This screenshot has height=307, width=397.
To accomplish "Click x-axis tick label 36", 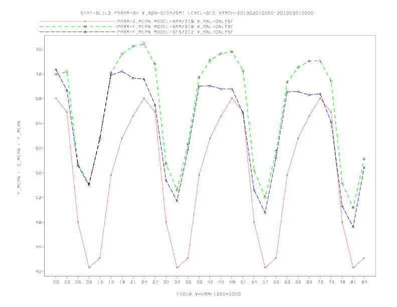I will [188, 282].
